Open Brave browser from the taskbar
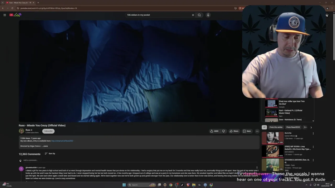 point(188,185)
